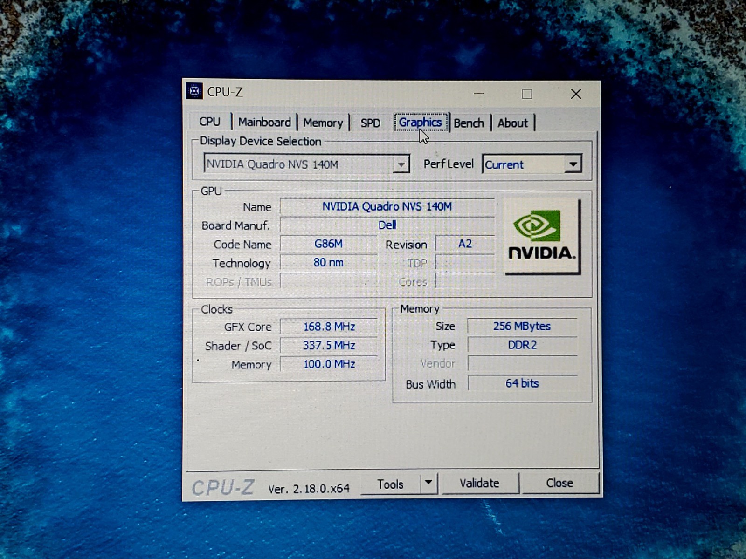
Task: Click the NVIDIA logo image
Action: pos(542,236)
